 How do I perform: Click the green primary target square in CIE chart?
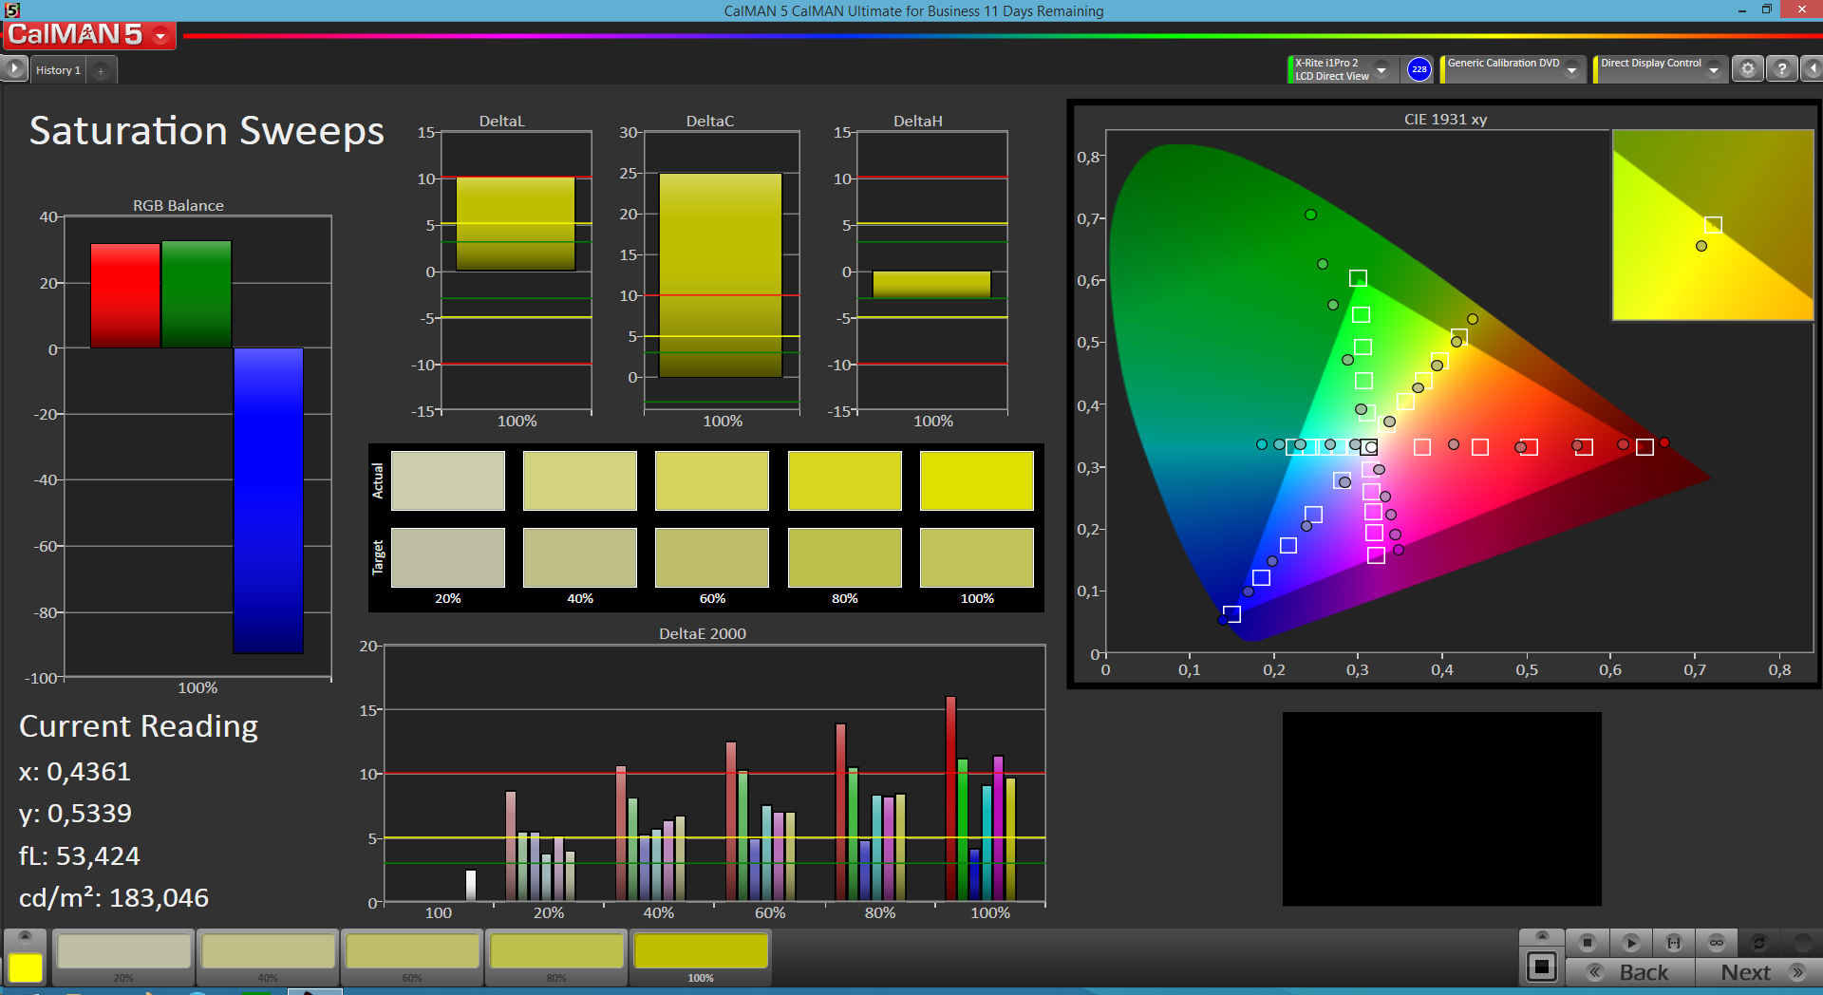click(1358, 278)
